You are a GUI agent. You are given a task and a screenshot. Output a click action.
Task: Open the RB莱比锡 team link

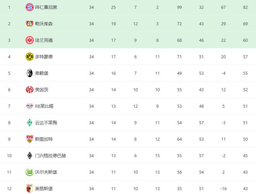pos(45,106)
